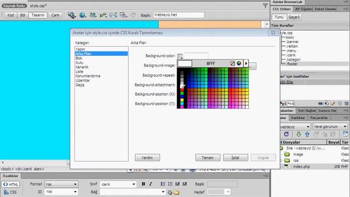This screenshot has height=197, width=350.
Task: Click the point-to-file target icon
Action: (170, 192)
